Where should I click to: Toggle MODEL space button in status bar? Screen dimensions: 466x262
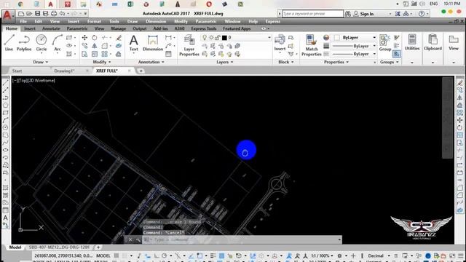(x=103, y=255)
